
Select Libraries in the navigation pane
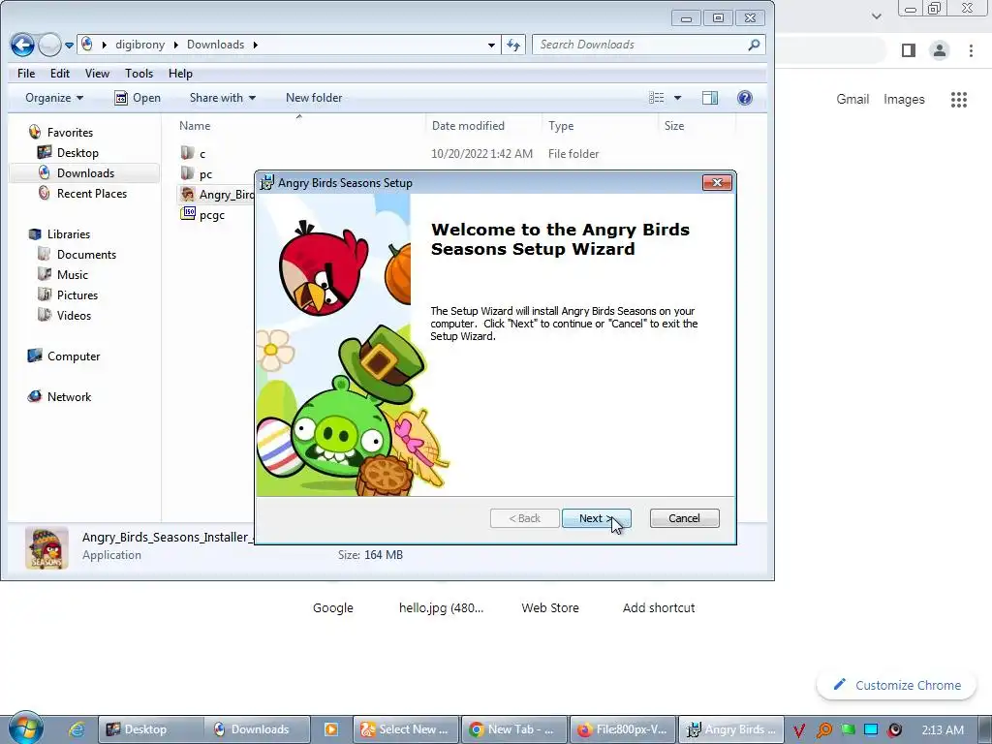click(69, 234)
